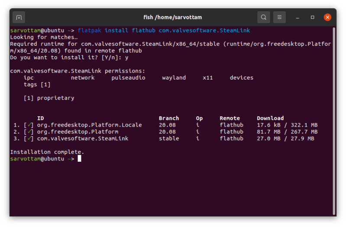Click the 'devices' permission
This screenshot has height=227, width=346.
point(242,78)
